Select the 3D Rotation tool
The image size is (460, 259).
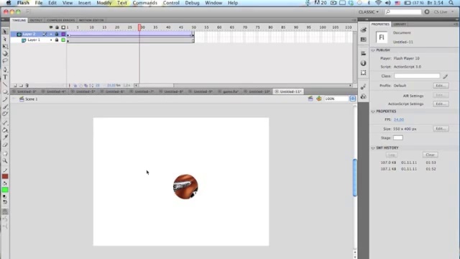[x=5, y=54]
